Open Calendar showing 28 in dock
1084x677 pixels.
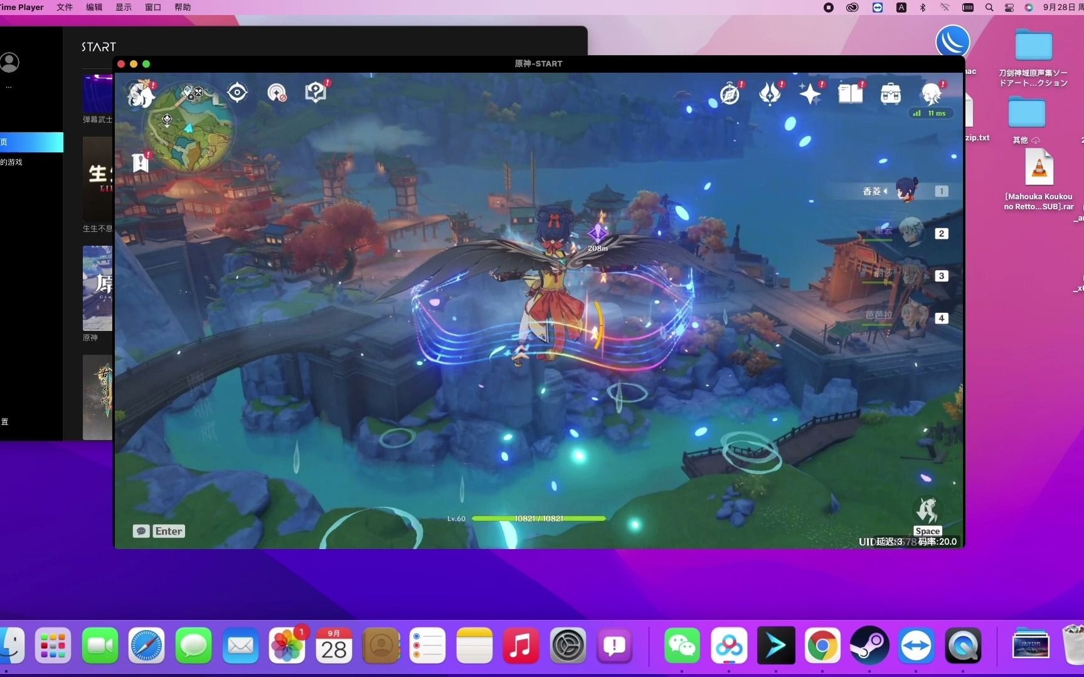pyautogui.click(x=334, y=646)
